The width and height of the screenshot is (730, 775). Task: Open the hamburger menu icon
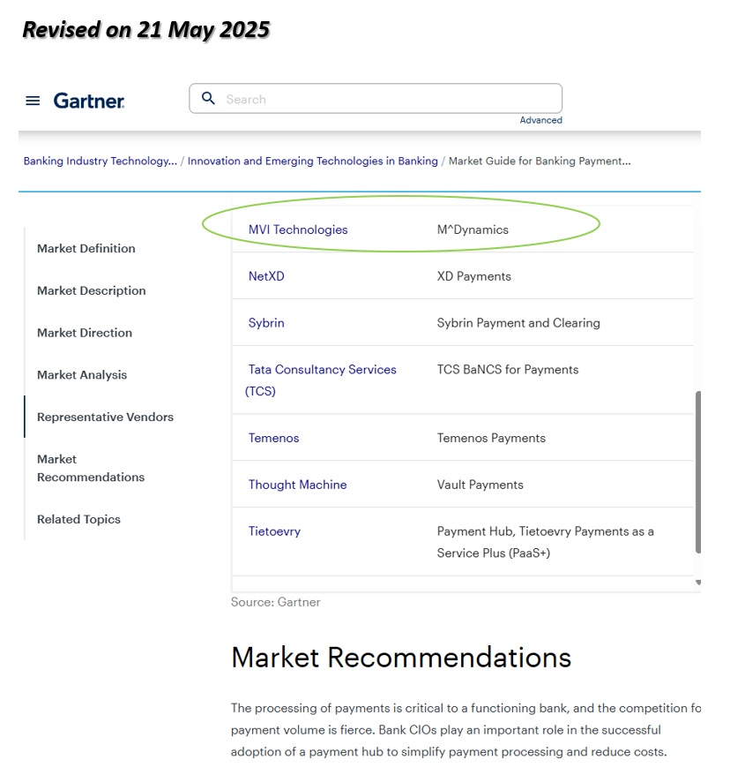point(33,101)
